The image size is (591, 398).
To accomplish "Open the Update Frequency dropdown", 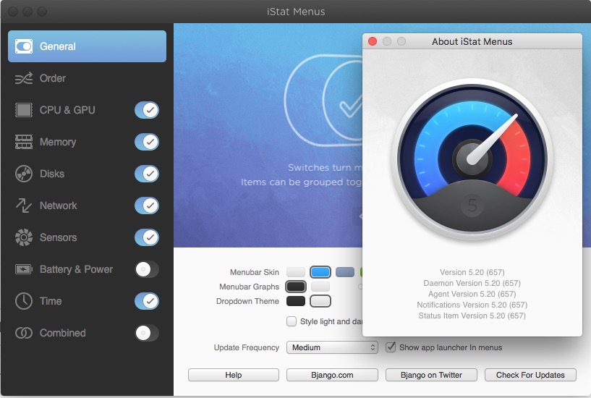I will (x=332, y=347).
